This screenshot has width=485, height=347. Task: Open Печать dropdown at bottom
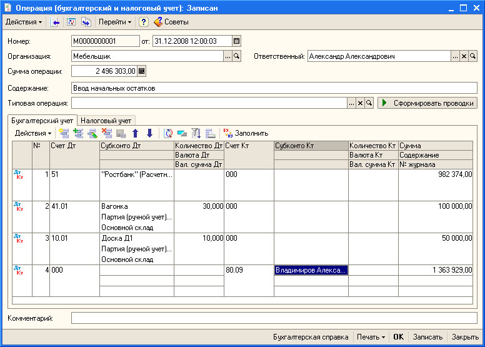click(371, 337)
